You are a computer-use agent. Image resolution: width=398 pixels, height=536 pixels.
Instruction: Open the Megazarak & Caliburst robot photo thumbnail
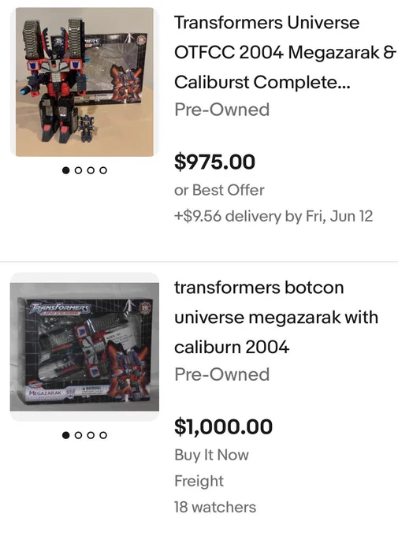click(x=84, y=82)
